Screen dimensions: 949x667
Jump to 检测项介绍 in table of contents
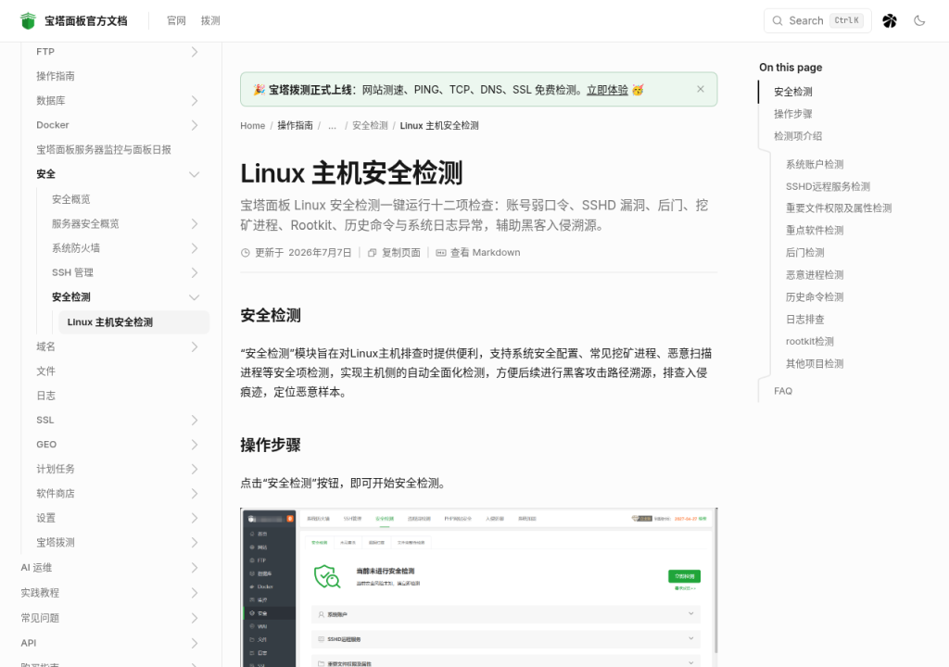tap(798, 136)
